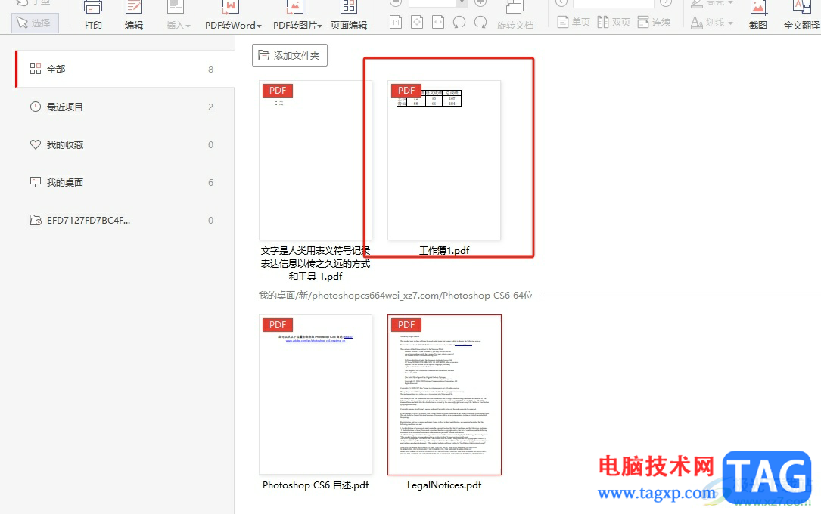Open the 页面编辑 page editing tool
Image resolution: width=821 pixels, height=514 pixels.
click(349, 16)
